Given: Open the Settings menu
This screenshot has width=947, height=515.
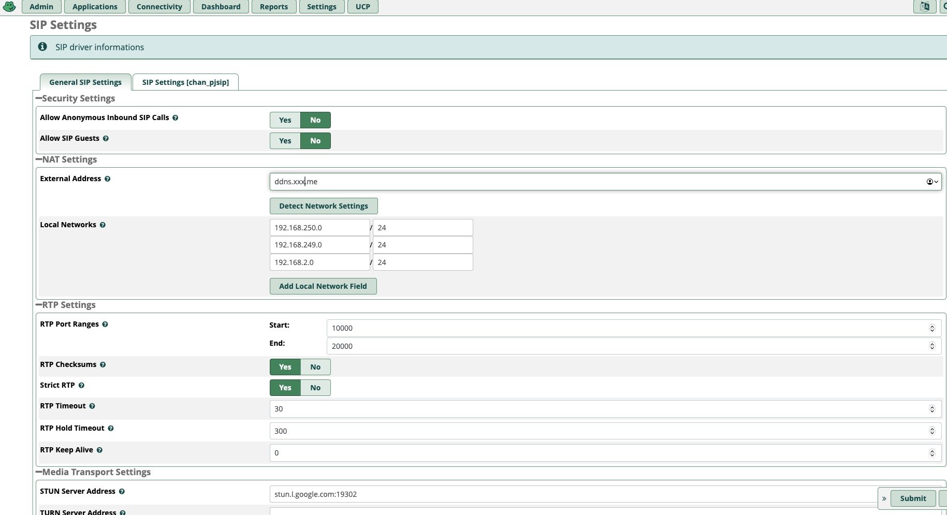Looking at the screenshot, I should pyautogui.click(x=322, y=7).
